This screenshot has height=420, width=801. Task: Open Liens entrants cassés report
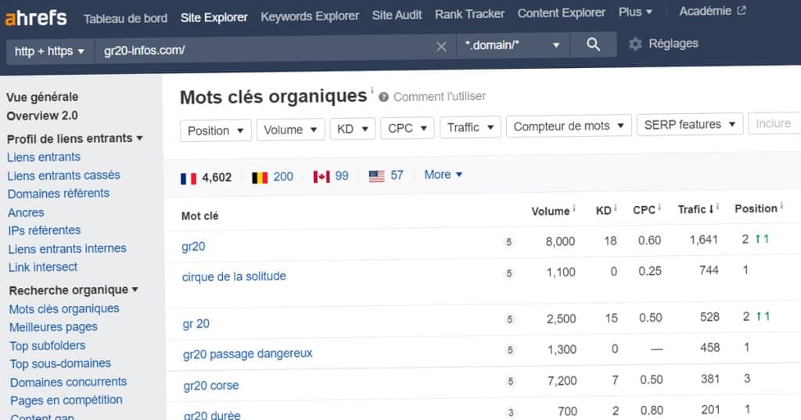(64, 176)
